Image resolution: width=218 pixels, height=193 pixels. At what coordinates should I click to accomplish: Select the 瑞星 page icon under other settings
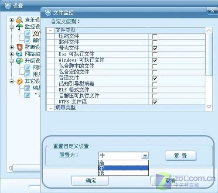tap(27, 88)
